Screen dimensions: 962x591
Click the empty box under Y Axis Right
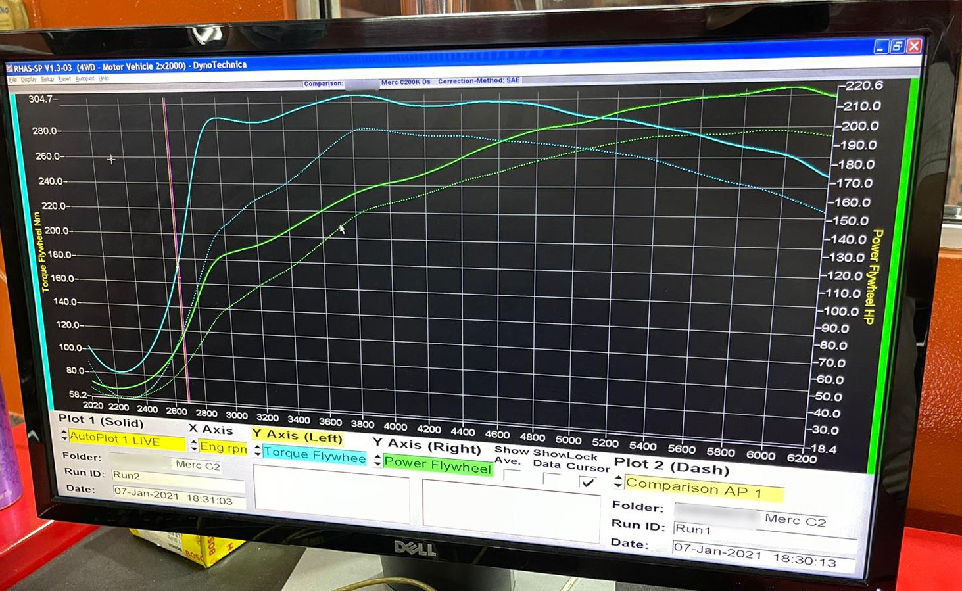(510, 512)
